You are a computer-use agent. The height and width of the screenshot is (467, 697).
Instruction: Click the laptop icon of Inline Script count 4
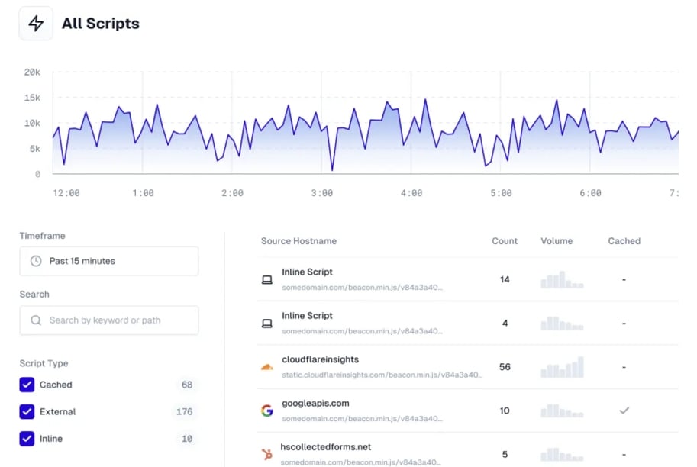[266, 324]
